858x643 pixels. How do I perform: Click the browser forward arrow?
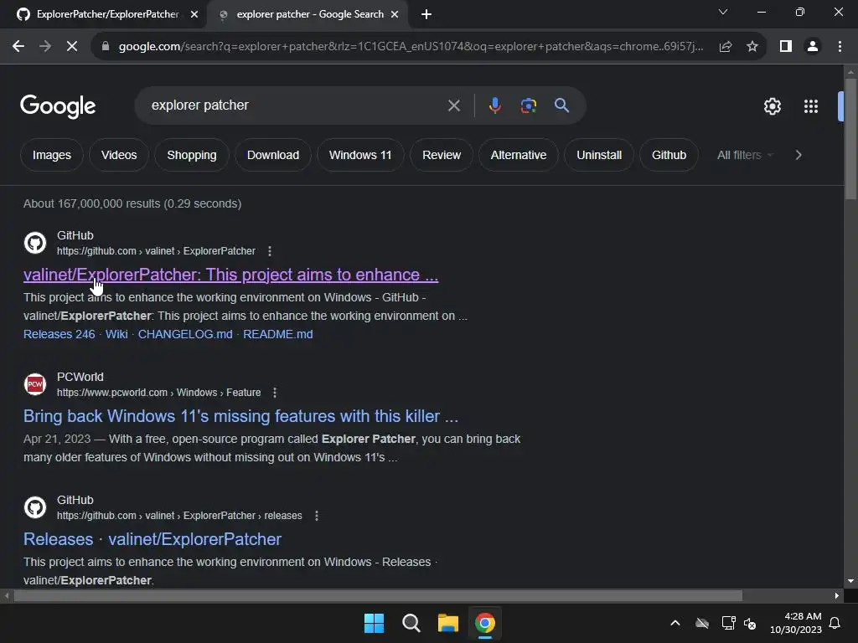(45, 47)
